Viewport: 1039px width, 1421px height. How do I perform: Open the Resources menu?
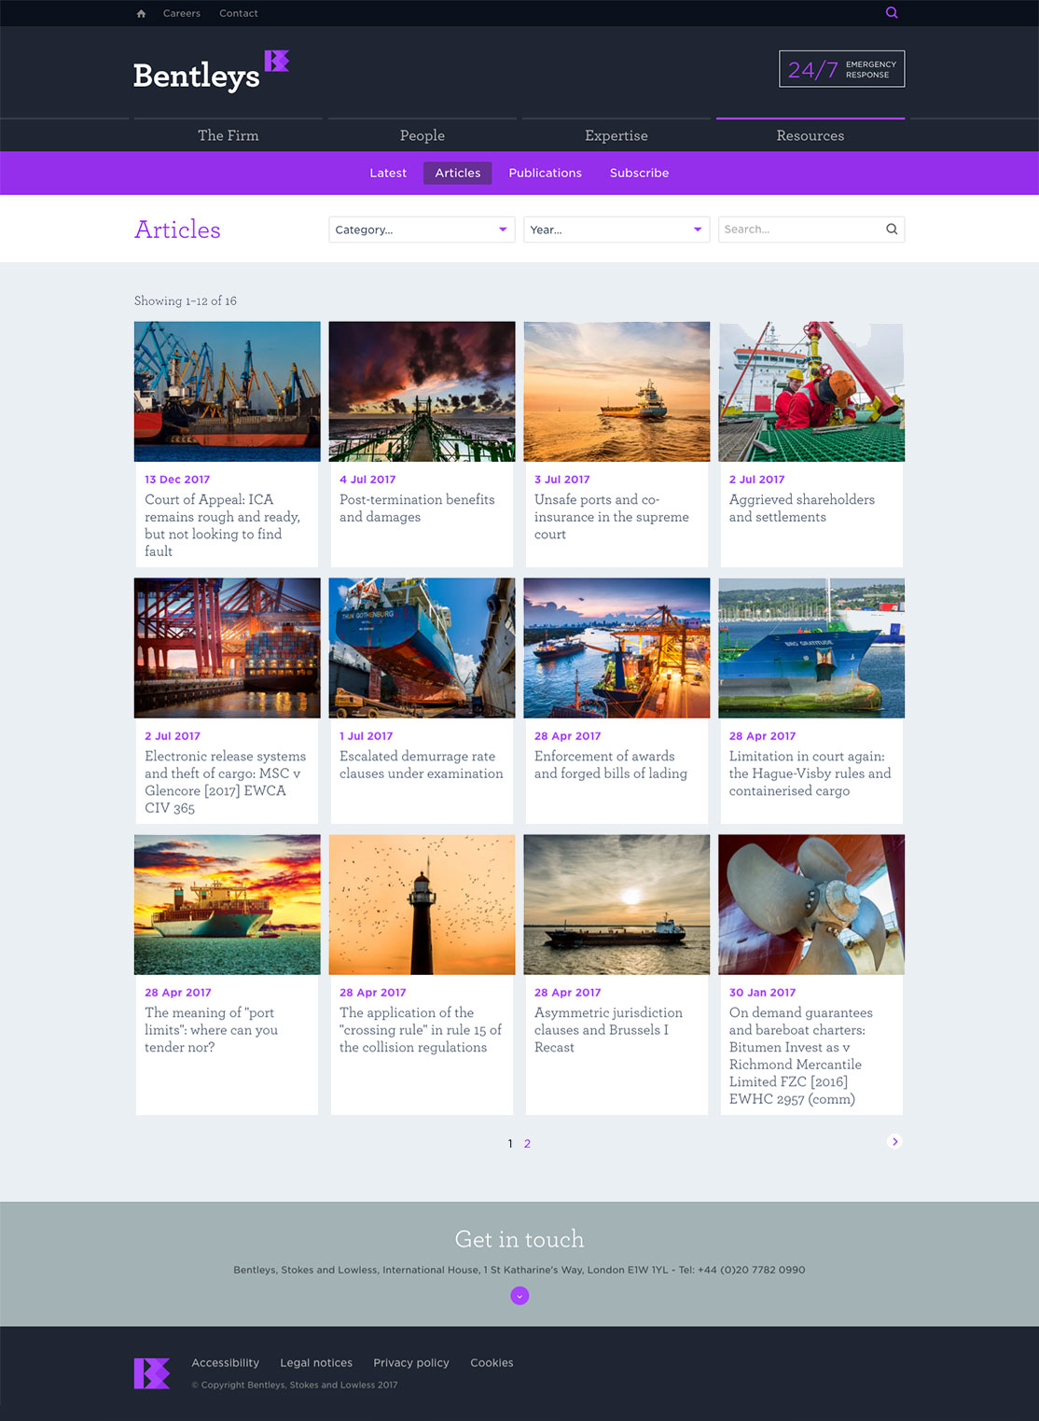810,135
